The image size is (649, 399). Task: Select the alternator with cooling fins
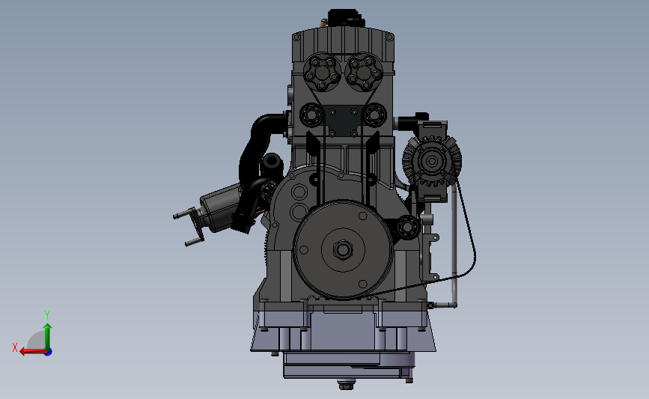(432, 161)
